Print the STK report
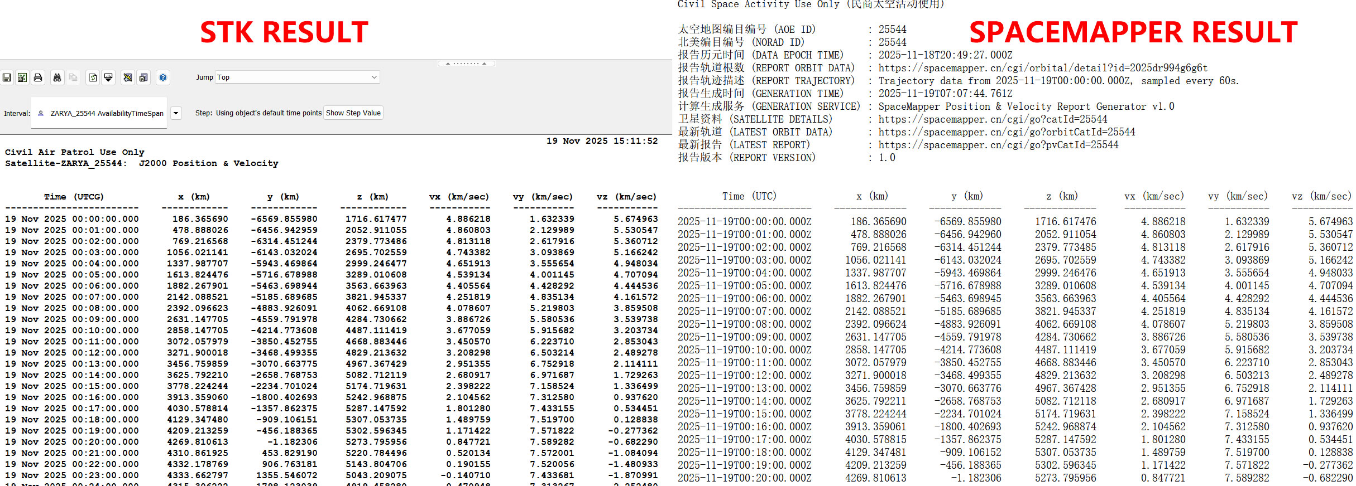 coord(38,77)
